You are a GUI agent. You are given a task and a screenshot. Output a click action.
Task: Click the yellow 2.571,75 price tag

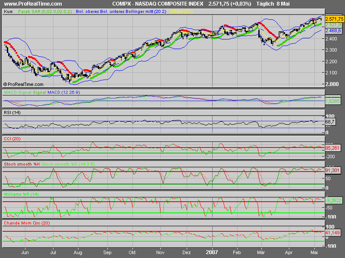pos(335,19)
